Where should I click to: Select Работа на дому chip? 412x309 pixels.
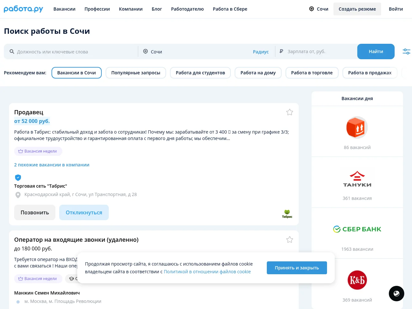(258, 73)
